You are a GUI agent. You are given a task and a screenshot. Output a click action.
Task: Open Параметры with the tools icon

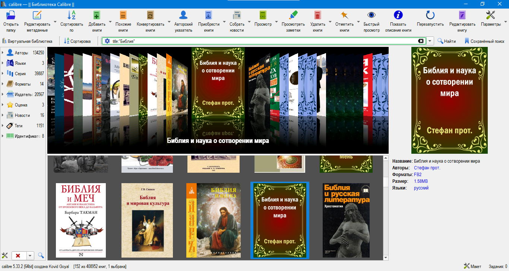click(491, 15)
